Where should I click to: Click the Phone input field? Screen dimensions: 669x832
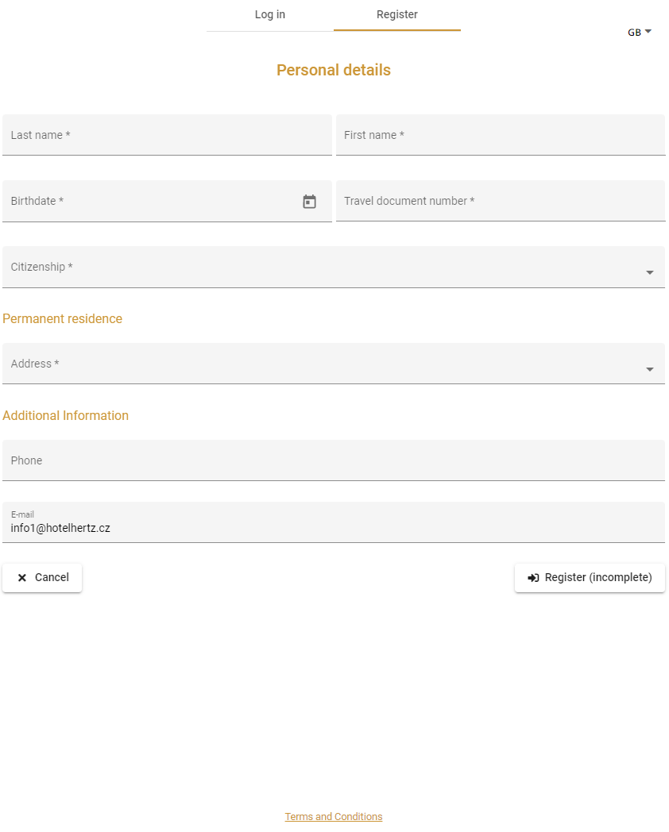click(334, 460)
